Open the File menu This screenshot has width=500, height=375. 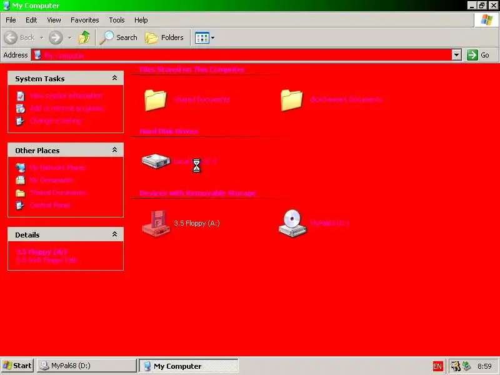[11, 20]
